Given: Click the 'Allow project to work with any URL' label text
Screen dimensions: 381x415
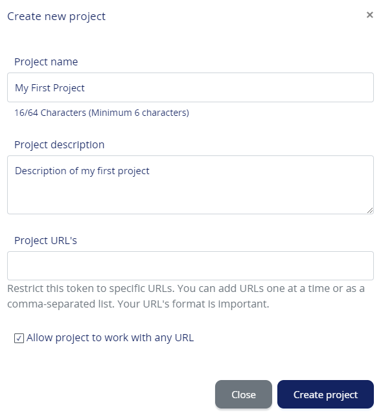Looking at the screenshot, I should [x=110, y=338].
